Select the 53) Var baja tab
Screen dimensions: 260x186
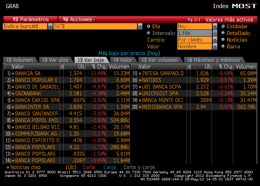[91, 60]
